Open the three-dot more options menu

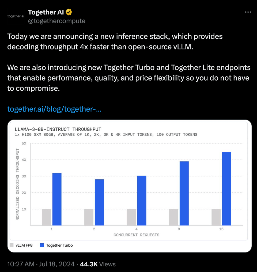pyautogui.click(x=248, y=12)
